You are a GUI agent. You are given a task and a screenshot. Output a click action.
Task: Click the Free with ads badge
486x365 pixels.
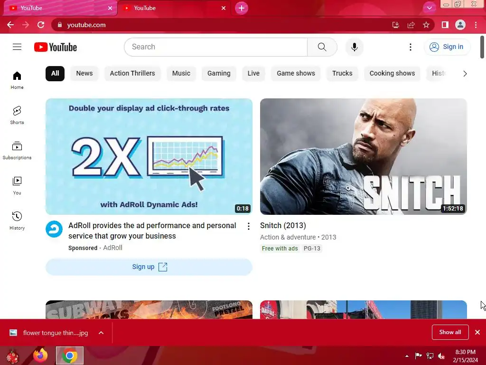[x=280, y=249]
